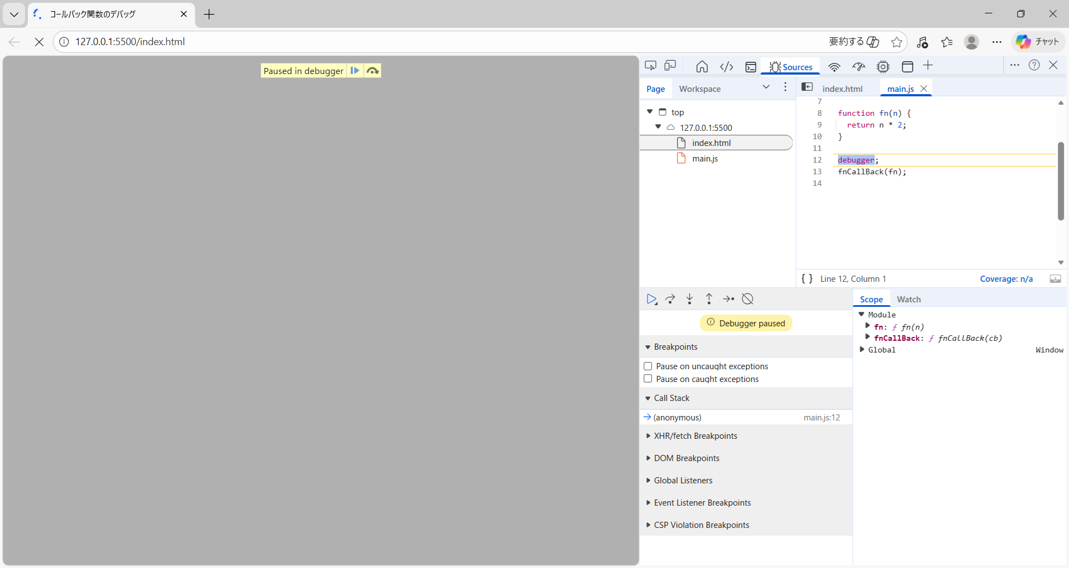Resume script execution in debugger toolbar
The width and height of the screenshot is (1069, 568).
(651, 299)
